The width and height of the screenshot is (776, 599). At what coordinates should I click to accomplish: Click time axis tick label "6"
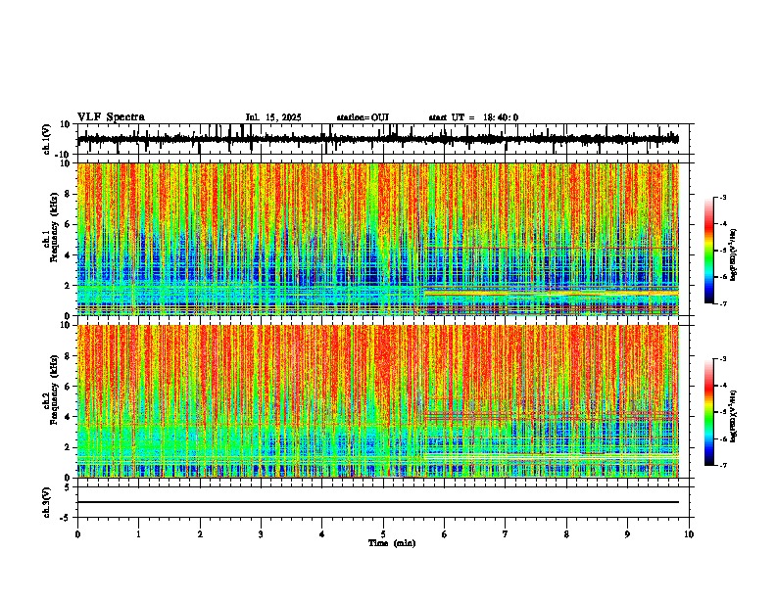(x=445, y=534)
